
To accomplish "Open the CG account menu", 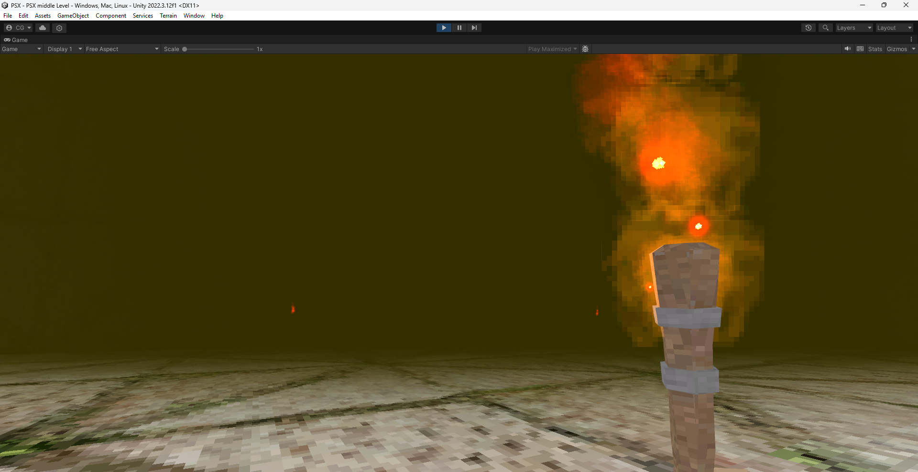I will click(18, 28).
